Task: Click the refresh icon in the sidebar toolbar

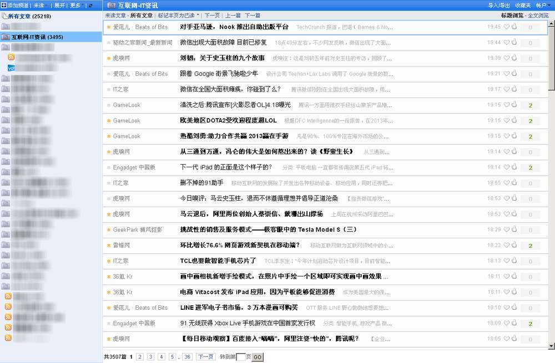Action: click(x=90, y=6)
